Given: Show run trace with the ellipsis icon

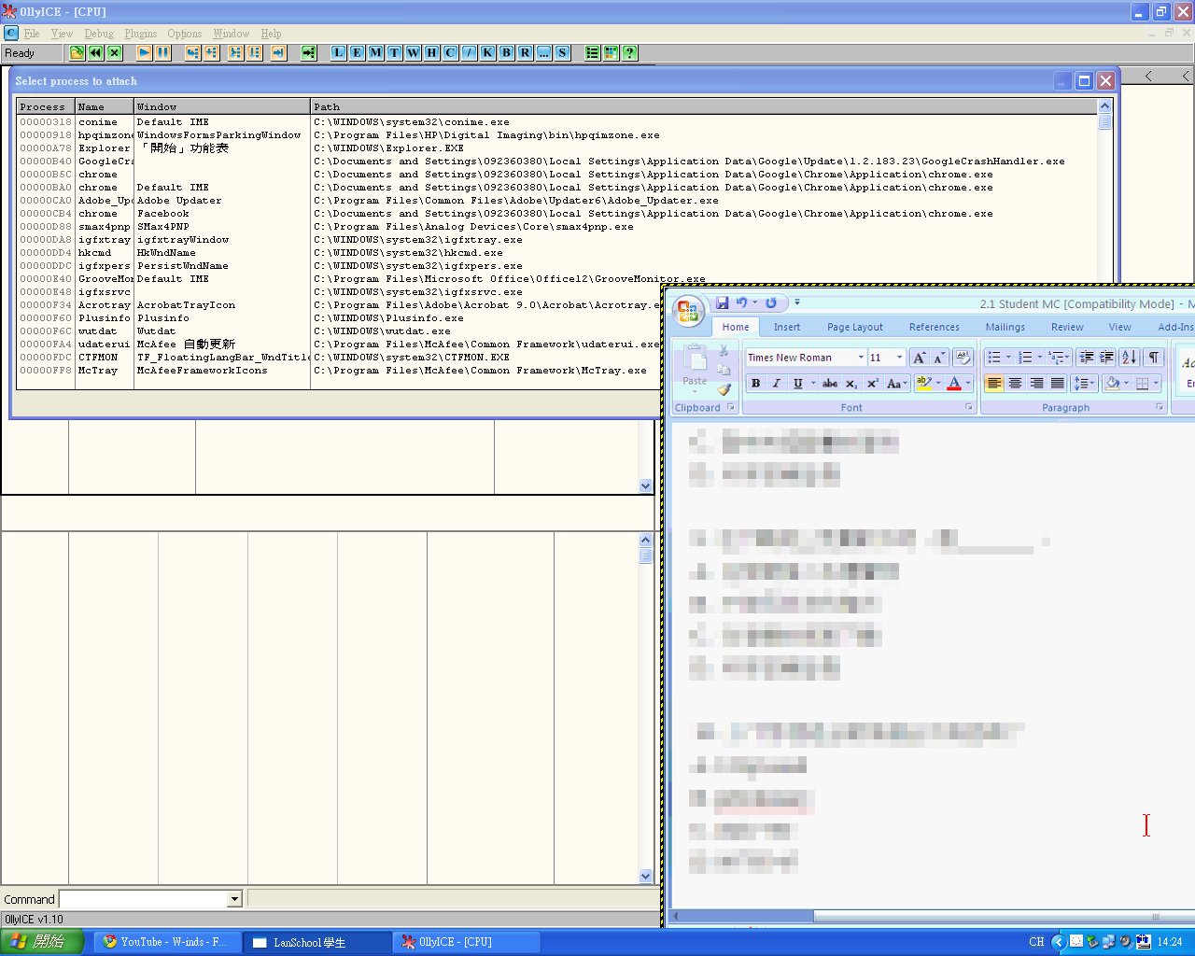Looking at the screenshot, I should point(544,53).
